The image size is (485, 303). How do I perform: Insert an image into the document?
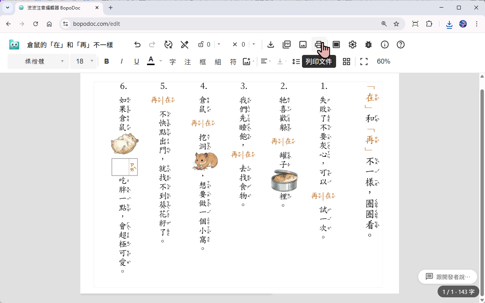pos(302,44)
